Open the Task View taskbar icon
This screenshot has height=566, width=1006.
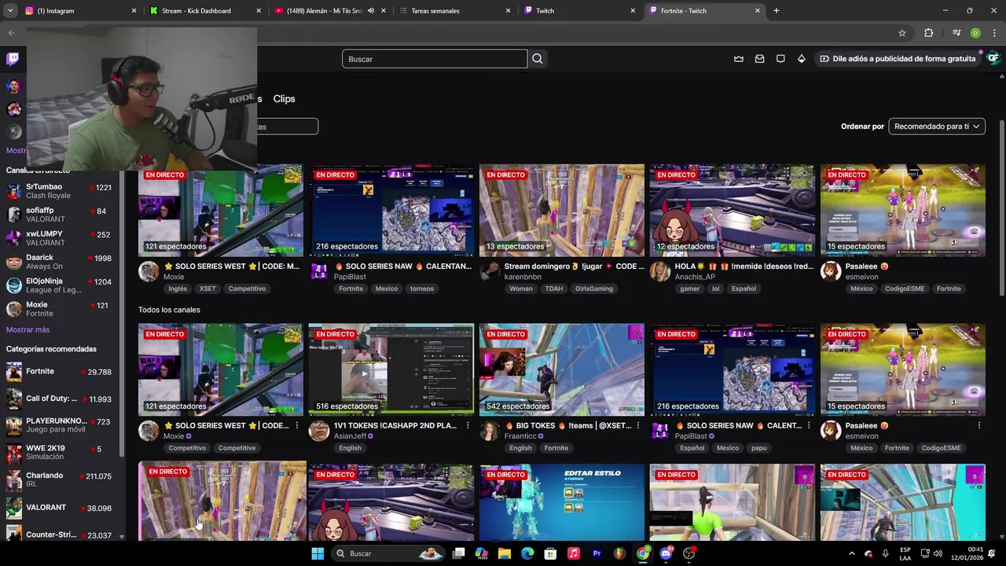coord(458,553)
